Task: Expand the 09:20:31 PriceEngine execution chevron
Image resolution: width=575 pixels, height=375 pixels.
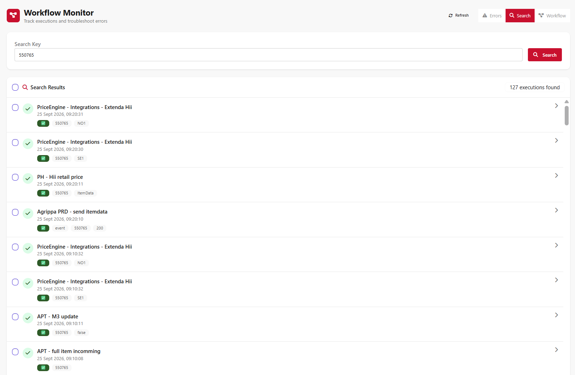Action: [556, 106]
